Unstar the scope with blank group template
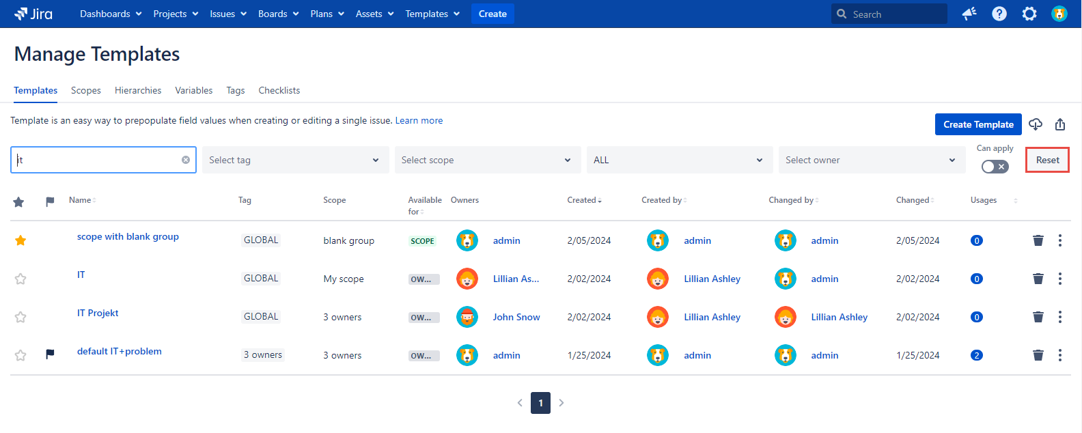Viewport: 1082px width, 433px height. [20, 240]
